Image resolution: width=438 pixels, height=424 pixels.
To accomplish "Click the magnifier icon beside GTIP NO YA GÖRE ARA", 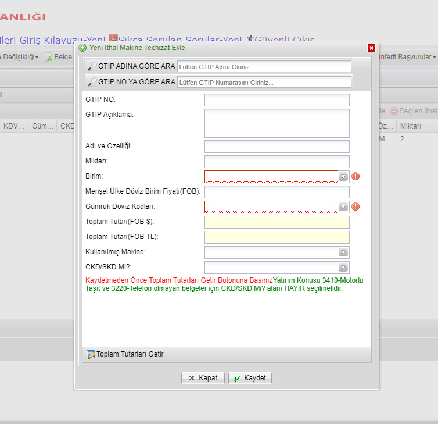I will point(92,81).
